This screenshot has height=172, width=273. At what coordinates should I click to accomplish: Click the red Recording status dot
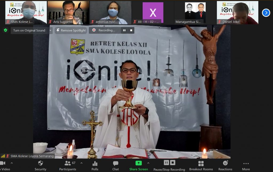pos(94,30)
